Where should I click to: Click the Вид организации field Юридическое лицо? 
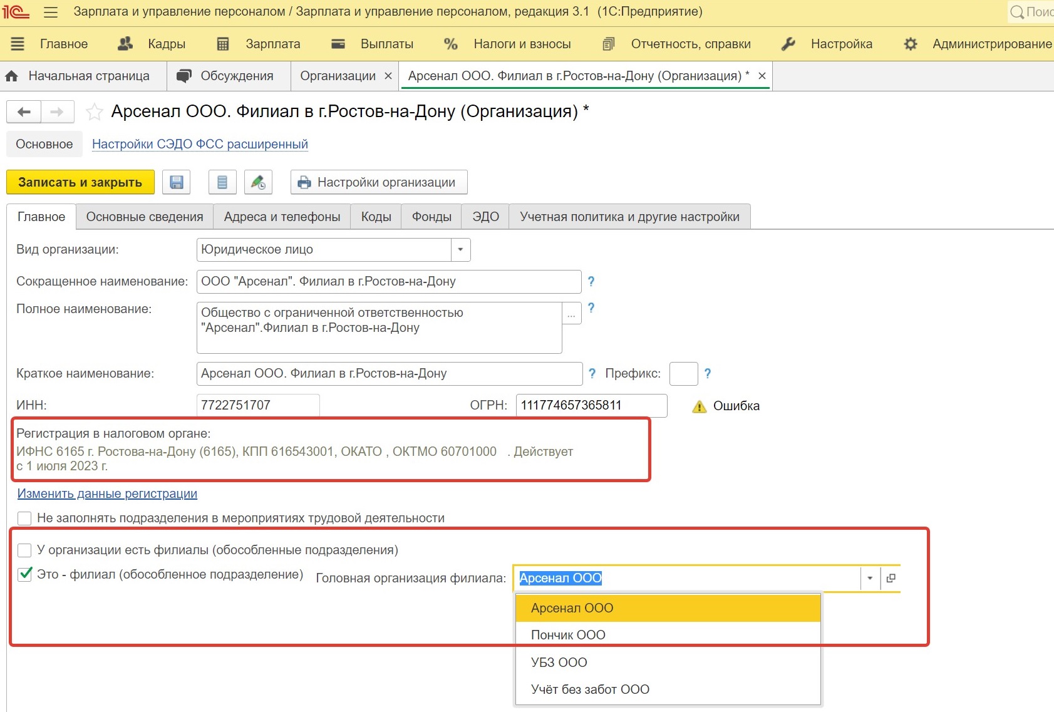[x=324, y=249]
